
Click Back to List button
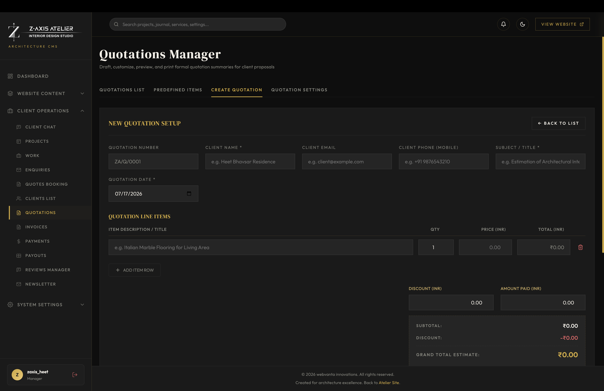[x=559, y=123]
